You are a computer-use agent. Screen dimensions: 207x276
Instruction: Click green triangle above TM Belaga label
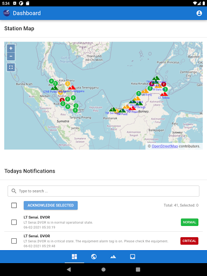(x=139, y=103)
